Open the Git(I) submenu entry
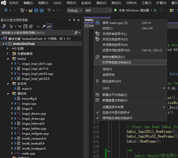The height and width of the screenshot is (158, 178). (130, 88)
